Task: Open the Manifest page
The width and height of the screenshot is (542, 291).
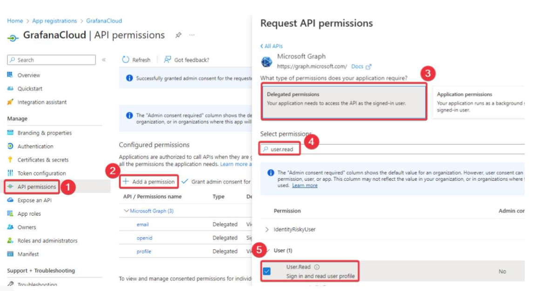Action: 28,254
